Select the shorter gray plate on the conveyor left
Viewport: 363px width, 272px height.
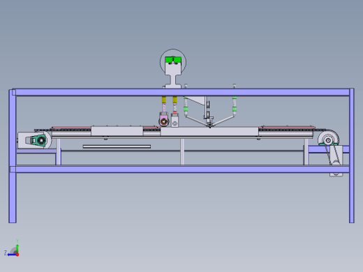117,131
